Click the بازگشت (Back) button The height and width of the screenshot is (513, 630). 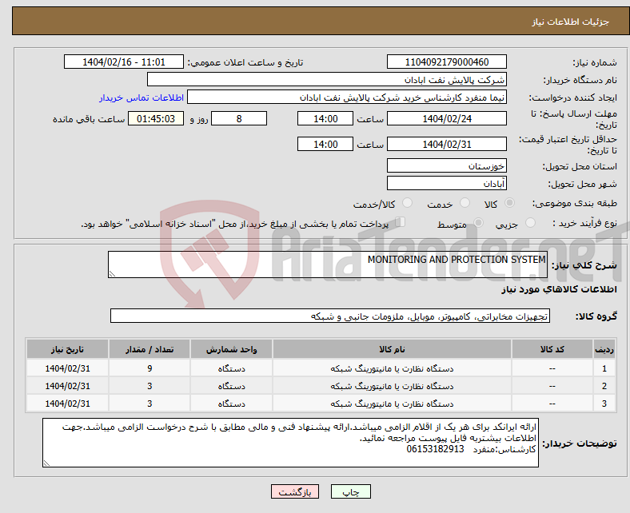295,491
